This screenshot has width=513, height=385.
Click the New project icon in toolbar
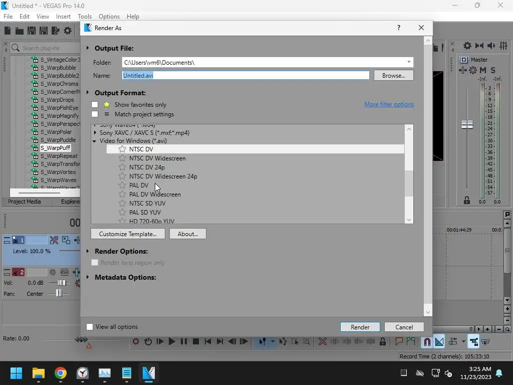(8, 31)
